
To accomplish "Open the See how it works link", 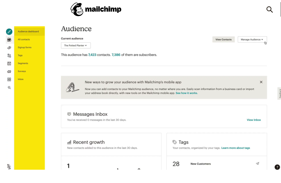I will point(187,93).
